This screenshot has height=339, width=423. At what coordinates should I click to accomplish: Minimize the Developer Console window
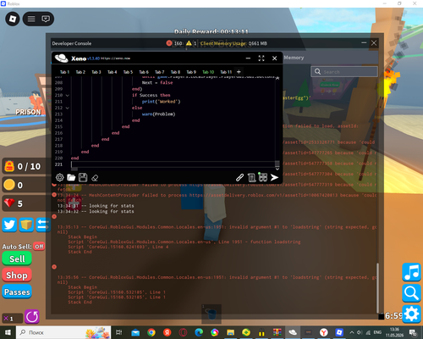tap(364, 43)
